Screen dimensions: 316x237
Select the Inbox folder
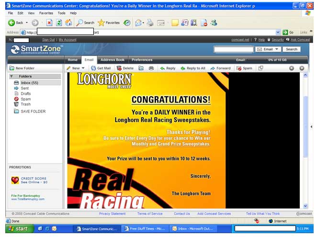29,83
